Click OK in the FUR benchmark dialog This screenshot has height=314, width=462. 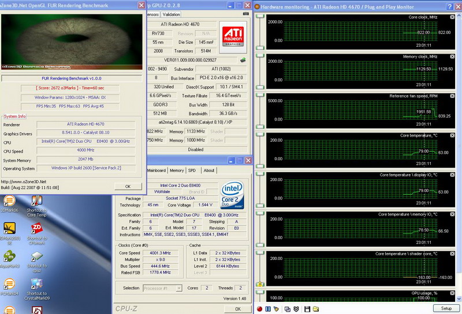[128, 186]
